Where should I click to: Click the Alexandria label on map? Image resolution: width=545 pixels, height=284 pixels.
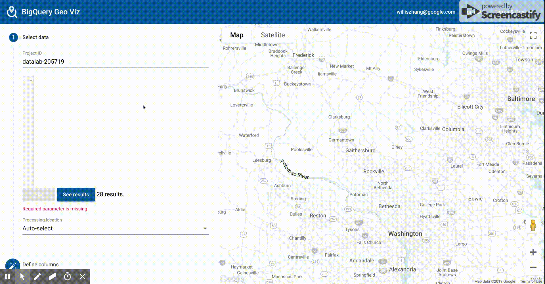(x=402, y=270)
